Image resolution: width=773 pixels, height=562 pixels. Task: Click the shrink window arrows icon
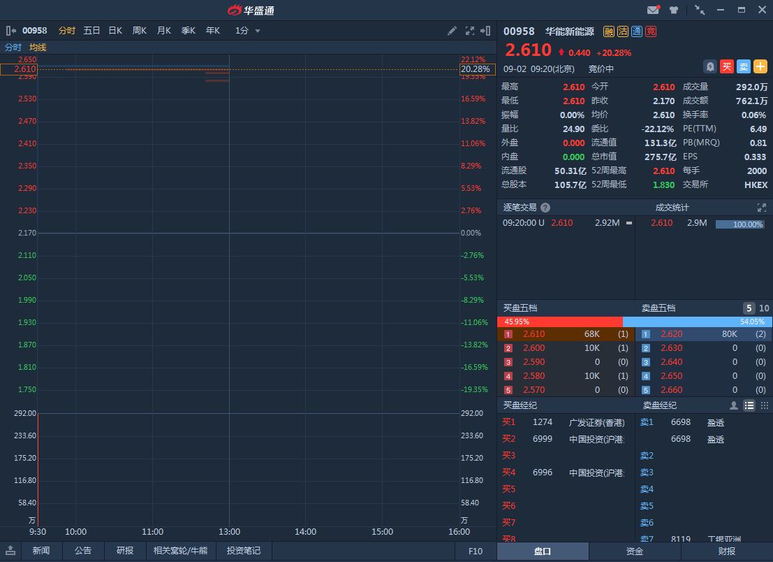pyautogui.click(x=700, y=10)
